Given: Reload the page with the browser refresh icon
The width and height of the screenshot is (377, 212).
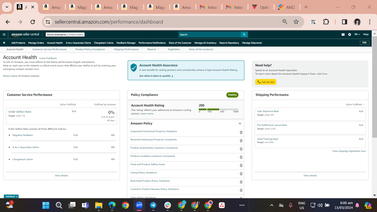Looking at the screenshot, I should pos(33,22).
